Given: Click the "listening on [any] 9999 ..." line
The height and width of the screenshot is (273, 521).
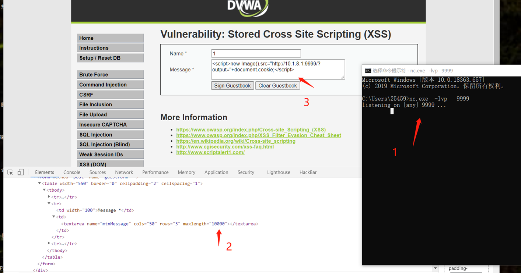Looking at the screenshot, I should tap(404, 105).
